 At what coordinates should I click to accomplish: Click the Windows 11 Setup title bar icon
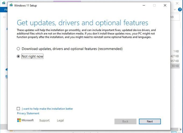point(11,5)
